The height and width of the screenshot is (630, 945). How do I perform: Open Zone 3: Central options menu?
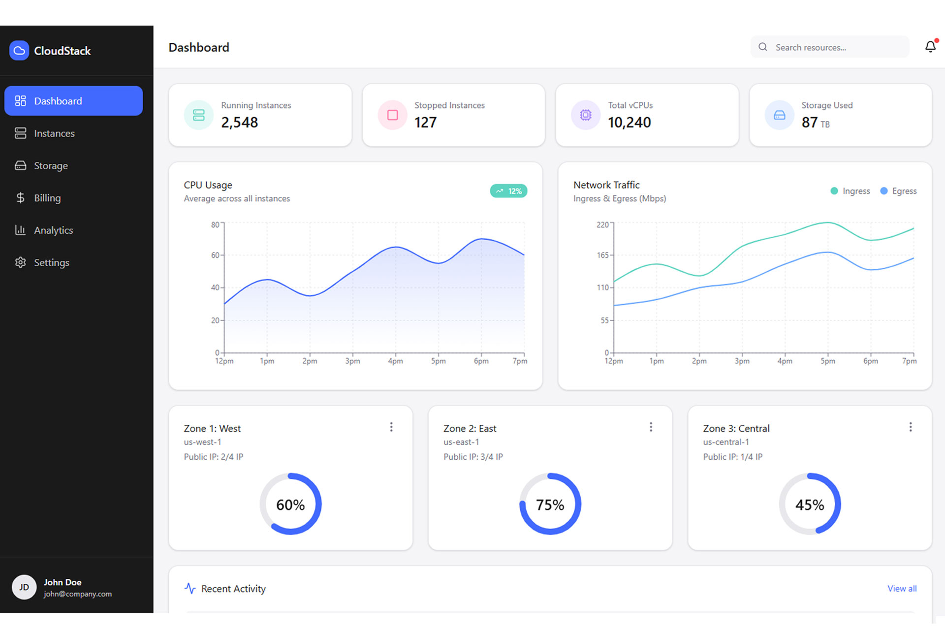[910, 427]
